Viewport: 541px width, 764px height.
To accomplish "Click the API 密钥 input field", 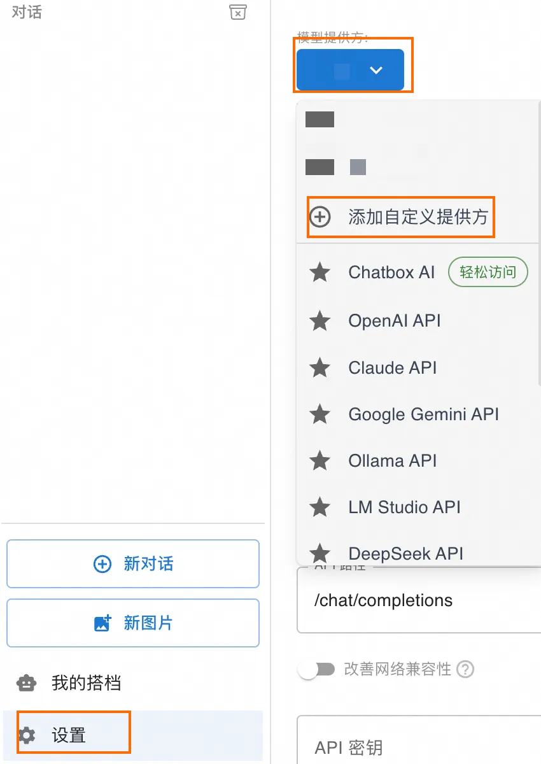I will [x=420, y=746].
